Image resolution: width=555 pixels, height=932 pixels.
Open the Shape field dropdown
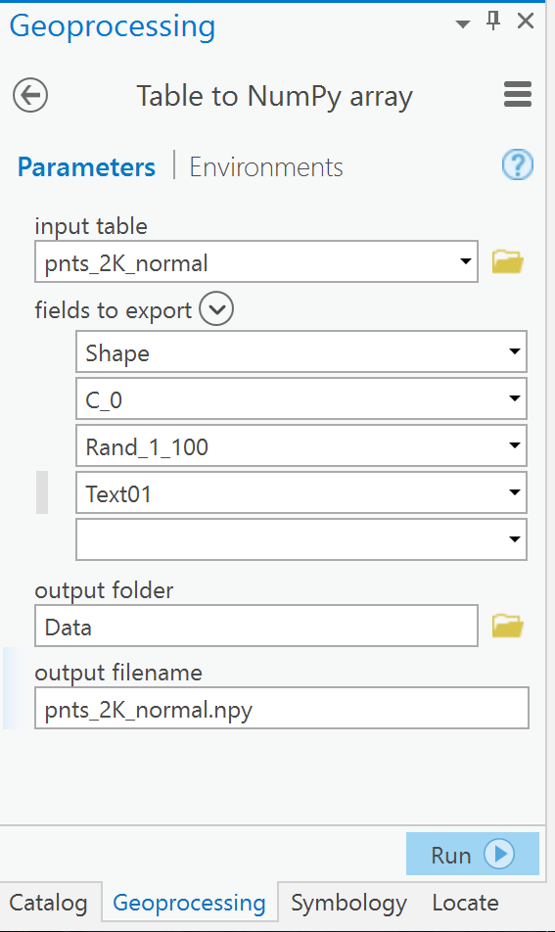point(515,351)
